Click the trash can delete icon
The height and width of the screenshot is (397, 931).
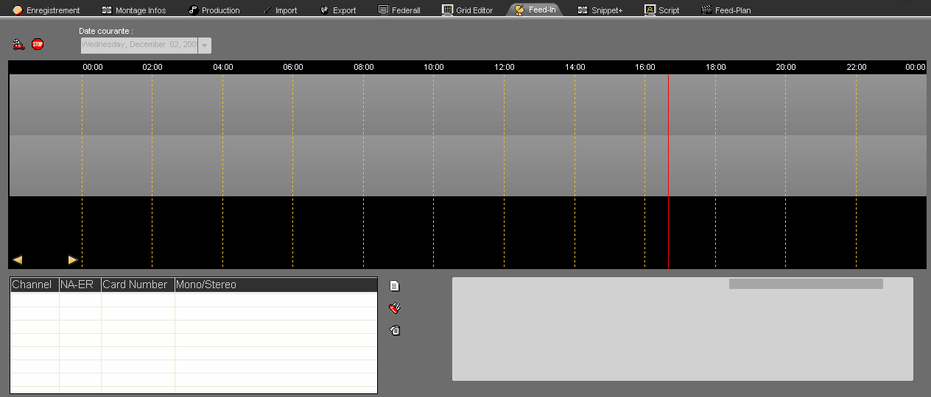coord(395,331)
